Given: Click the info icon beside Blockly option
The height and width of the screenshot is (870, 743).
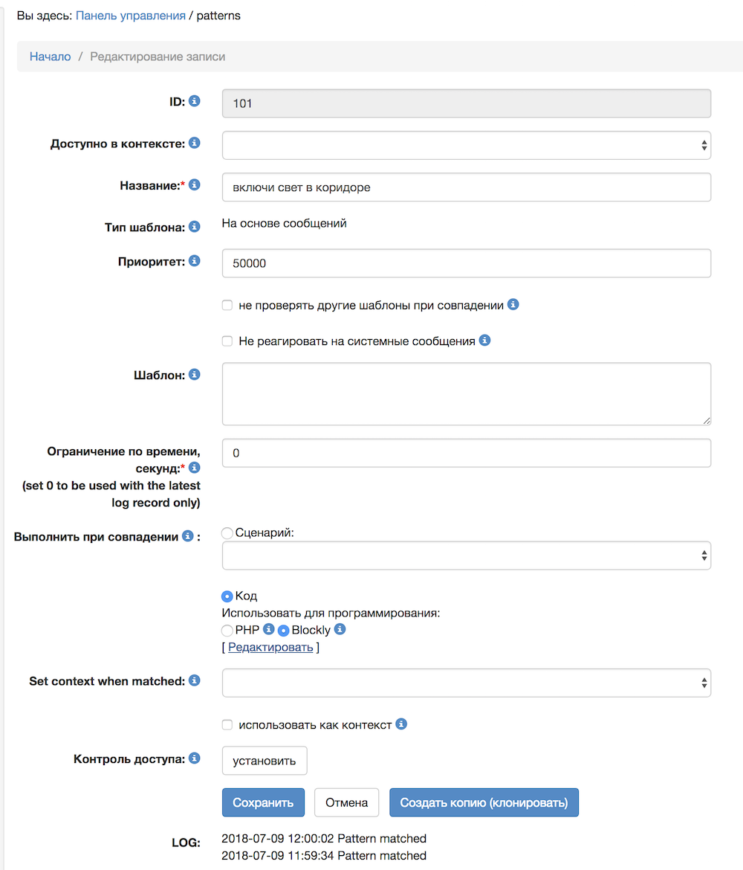Looking at the screenshot, I should (340, 630).
